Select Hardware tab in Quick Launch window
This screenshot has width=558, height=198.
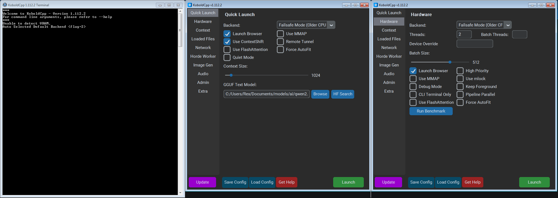click(203, 22)
